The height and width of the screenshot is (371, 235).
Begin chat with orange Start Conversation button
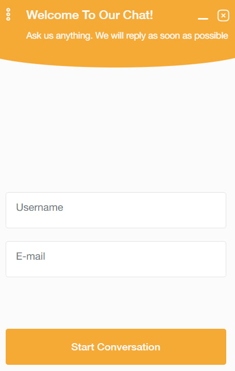click(x=116, y=347)
